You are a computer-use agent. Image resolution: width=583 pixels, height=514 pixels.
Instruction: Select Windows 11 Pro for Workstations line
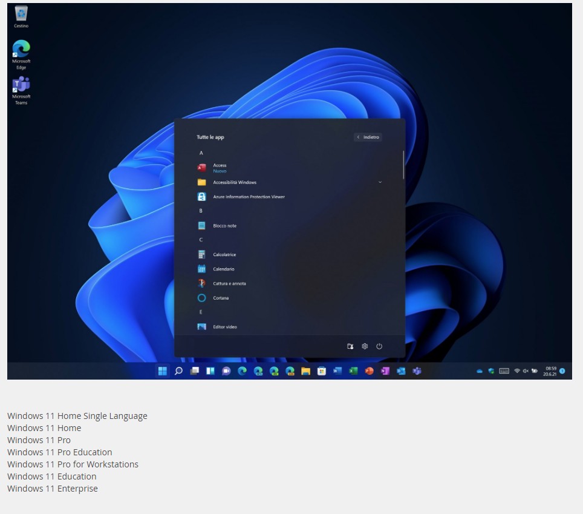tap(73, 464)
